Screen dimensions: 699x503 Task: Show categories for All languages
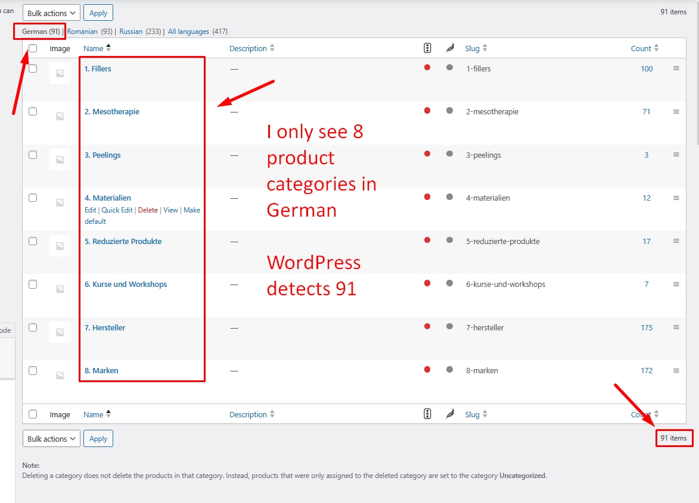coord(188,32)
